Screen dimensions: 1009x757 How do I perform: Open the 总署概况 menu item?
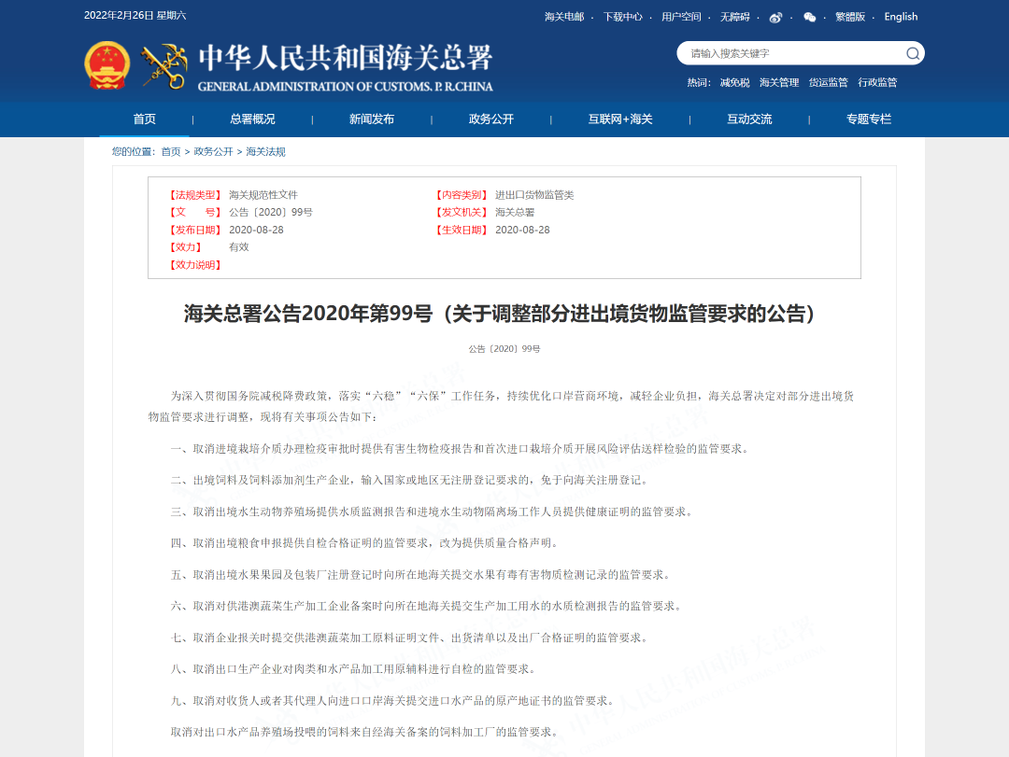[252, 119]
